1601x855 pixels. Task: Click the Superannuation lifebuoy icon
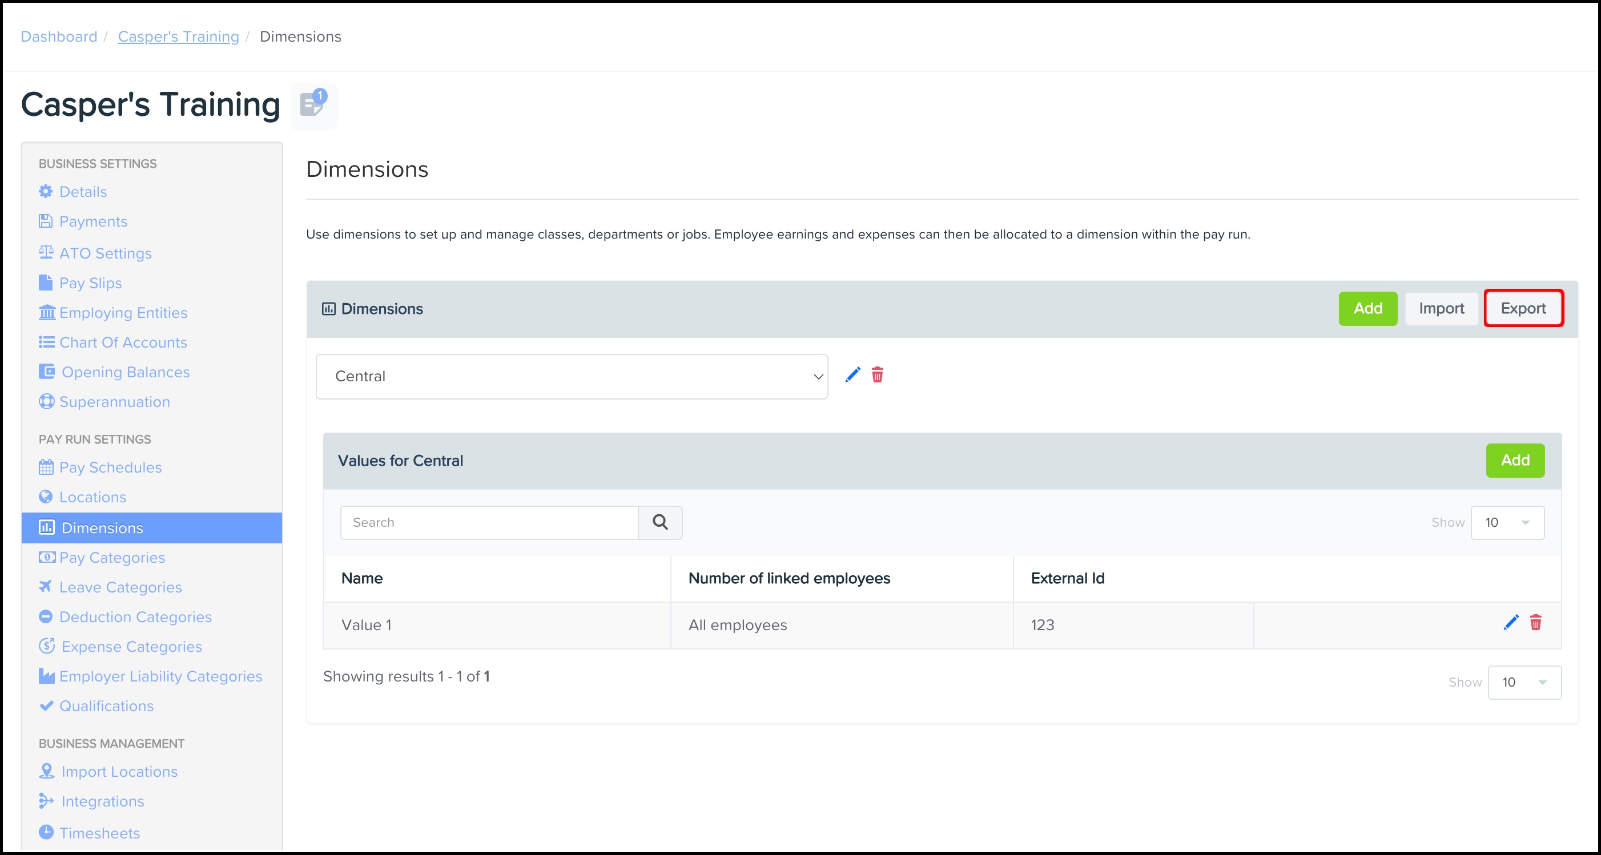(x=46, y=401)
